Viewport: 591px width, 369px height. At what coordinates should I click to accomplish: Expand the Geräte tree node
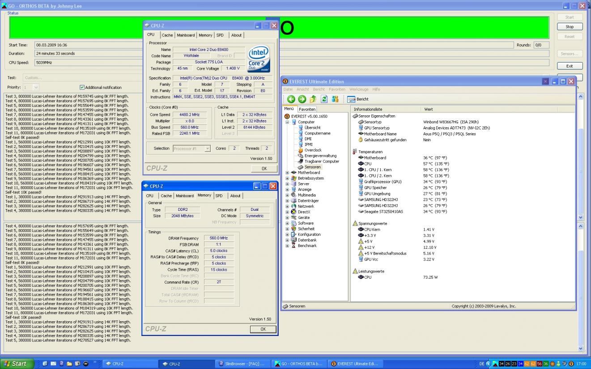287,218
